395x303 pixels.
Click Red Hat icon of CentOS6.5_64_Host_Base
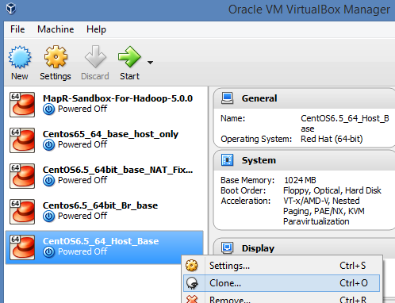(x=22, y=247)
